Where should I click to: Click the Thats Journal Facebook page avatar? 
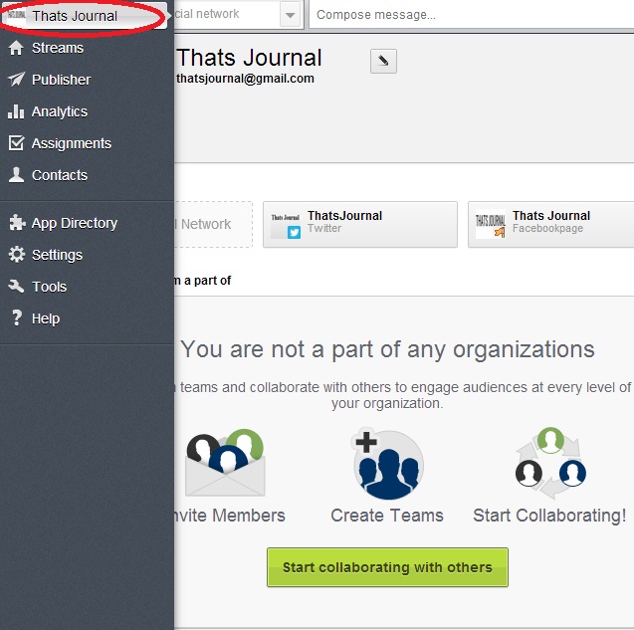coord(491,224)
